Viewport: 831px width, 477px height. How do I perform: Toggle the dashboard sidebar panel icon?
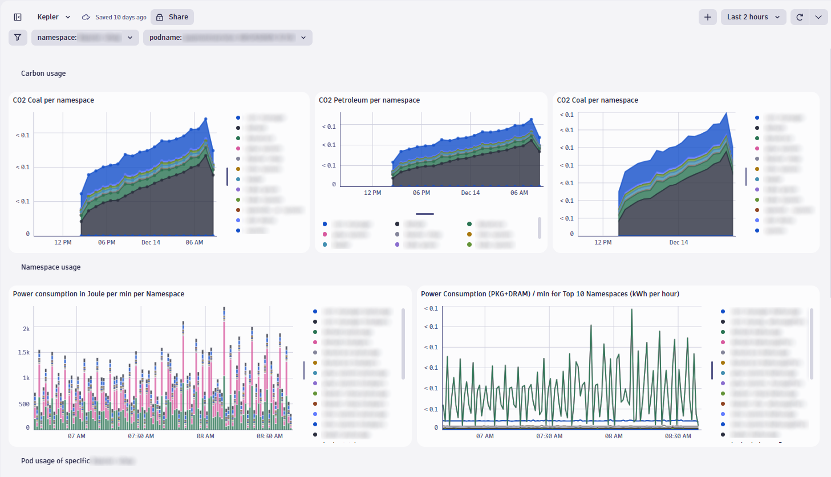tap(17, 17)
